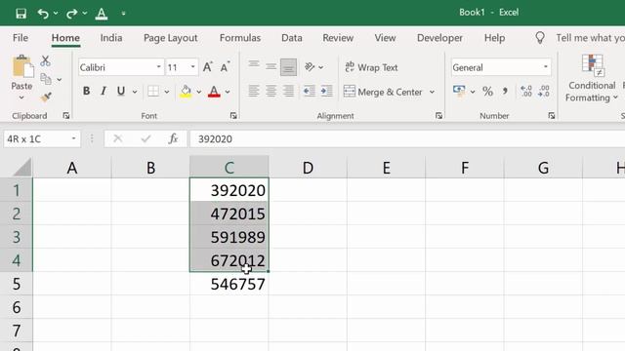Cut selection with the scissors icon
Screen dimensions: 625x351
pyautogui.click(x=46, y=60)
